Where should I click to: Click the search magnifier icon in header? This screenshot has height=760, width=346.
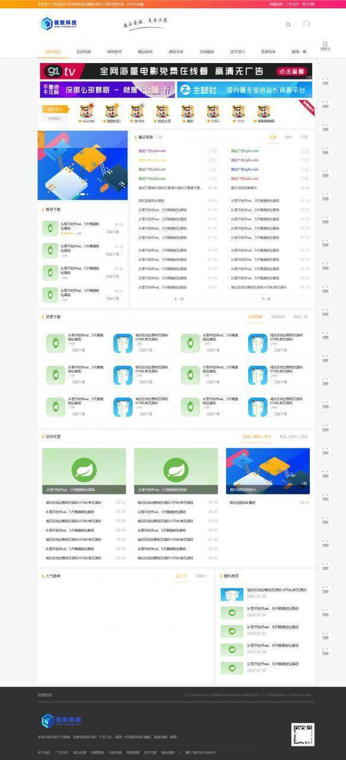(288, 24)
